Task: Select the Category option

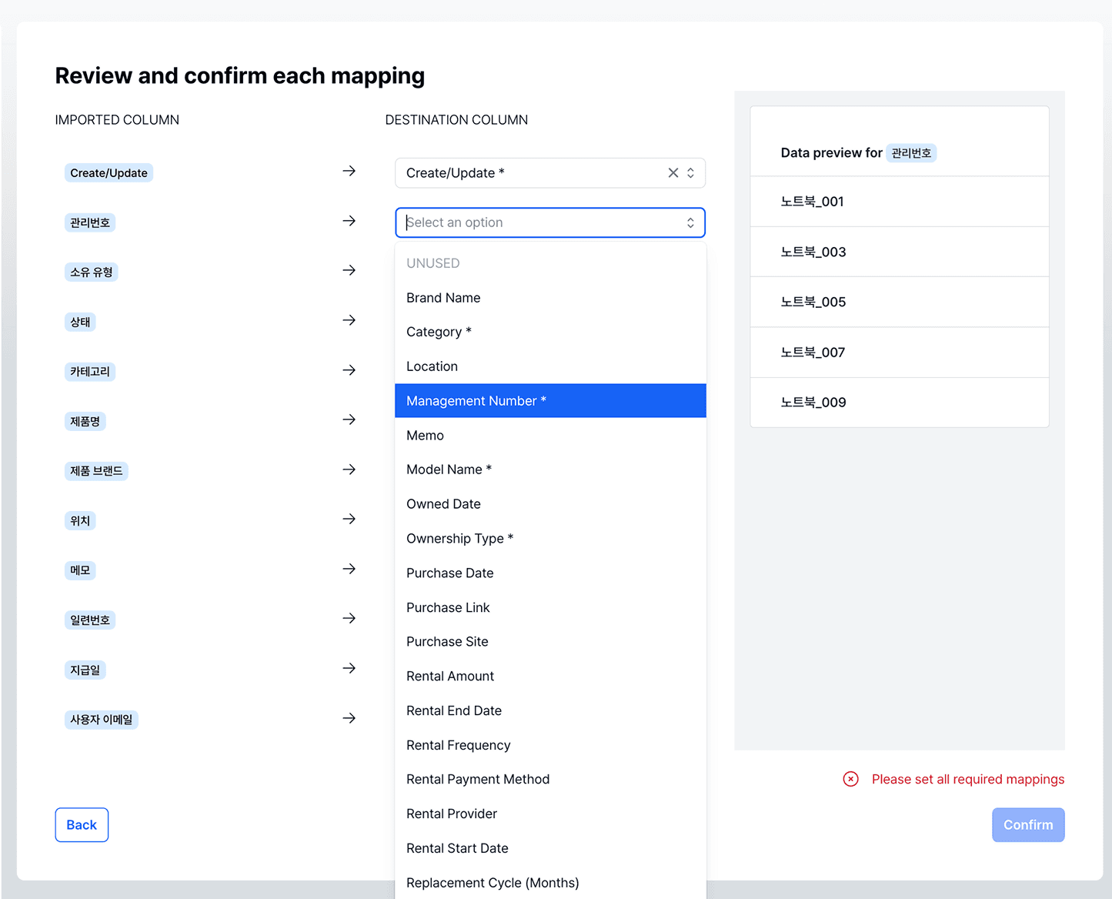Action: pos(439,332)
